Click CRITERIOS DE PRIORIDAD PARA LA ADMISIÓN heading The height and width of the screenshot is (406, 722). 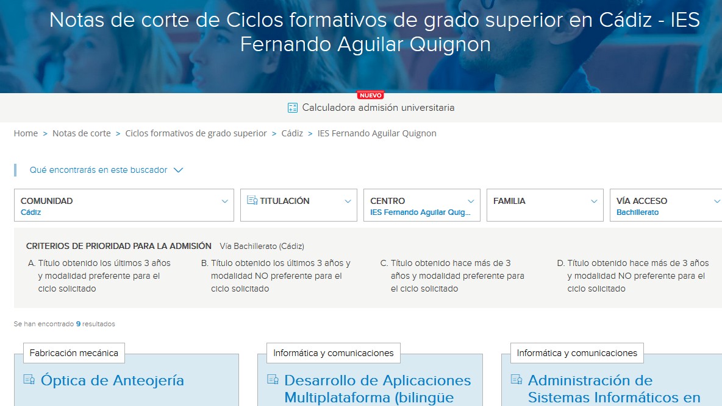point(119,246)
